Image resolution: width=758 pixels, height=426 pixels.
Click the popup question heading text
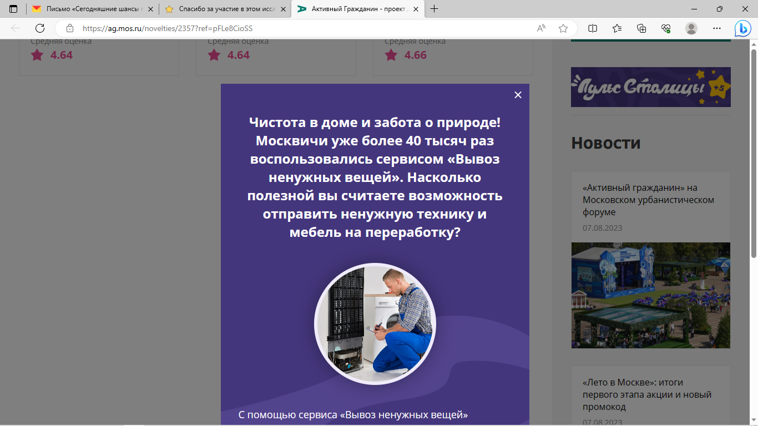pos(375,177)
